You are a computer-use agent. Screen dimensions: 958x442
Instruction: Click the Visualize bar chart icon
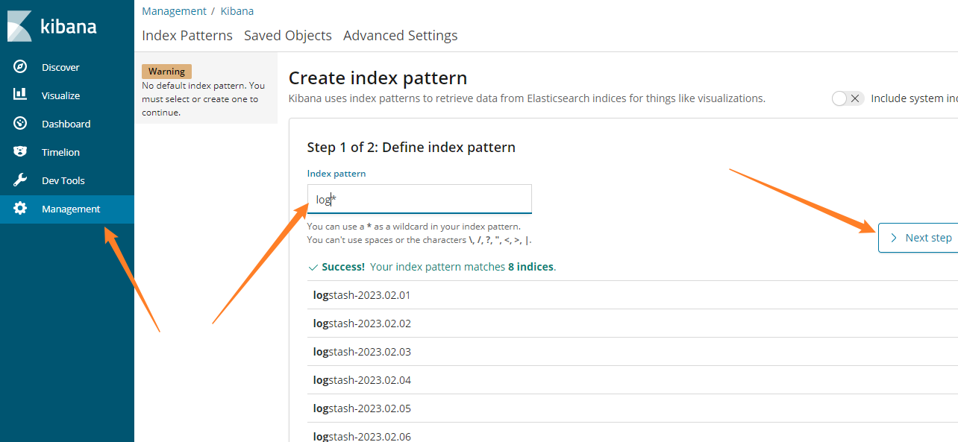pyautogui.click(x=20, y=95)
